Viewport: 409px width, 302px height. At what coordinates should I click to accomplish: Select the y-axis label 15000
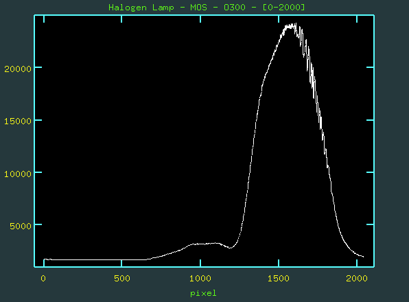(18, 121)
